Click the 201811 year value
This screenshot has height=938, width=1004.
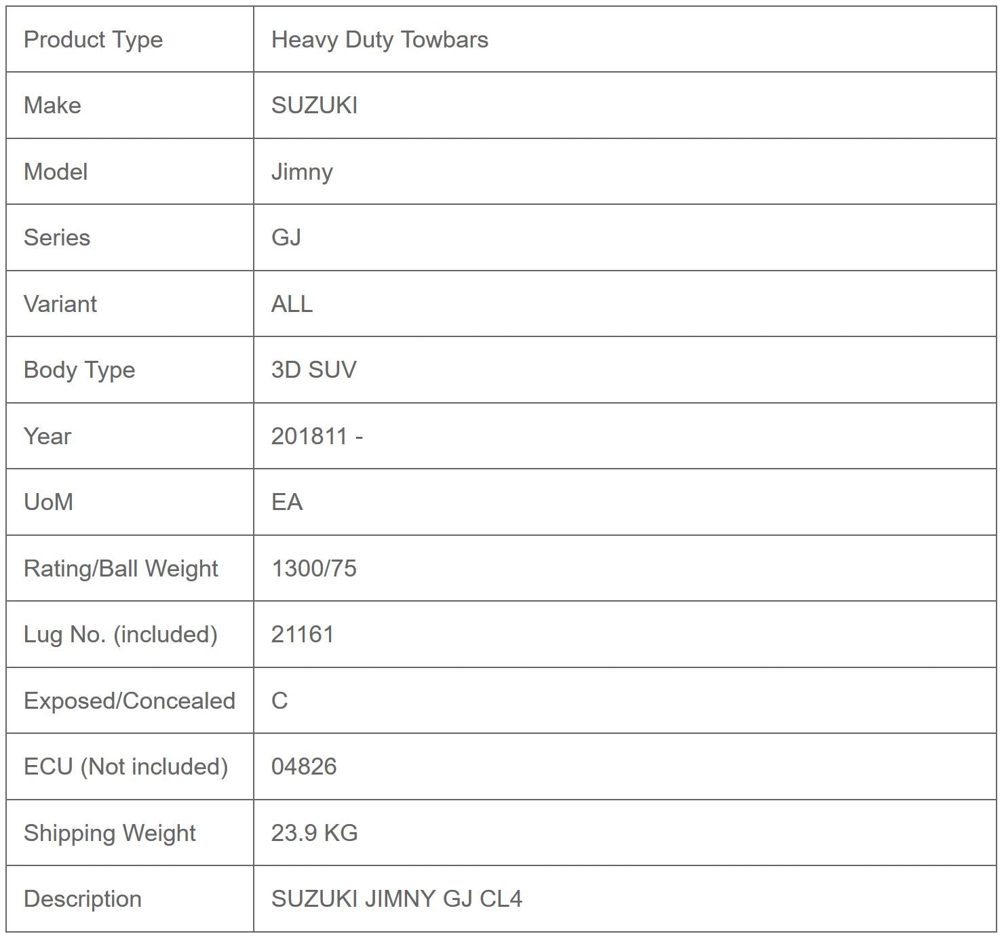point(309,436)
